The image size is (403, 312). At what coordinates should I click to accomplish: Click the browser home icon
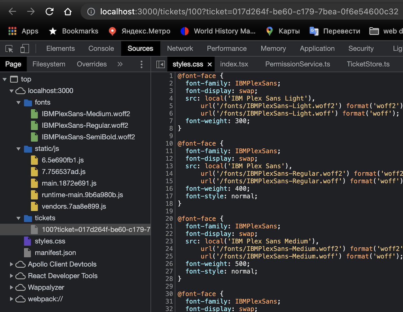(68, 12)
